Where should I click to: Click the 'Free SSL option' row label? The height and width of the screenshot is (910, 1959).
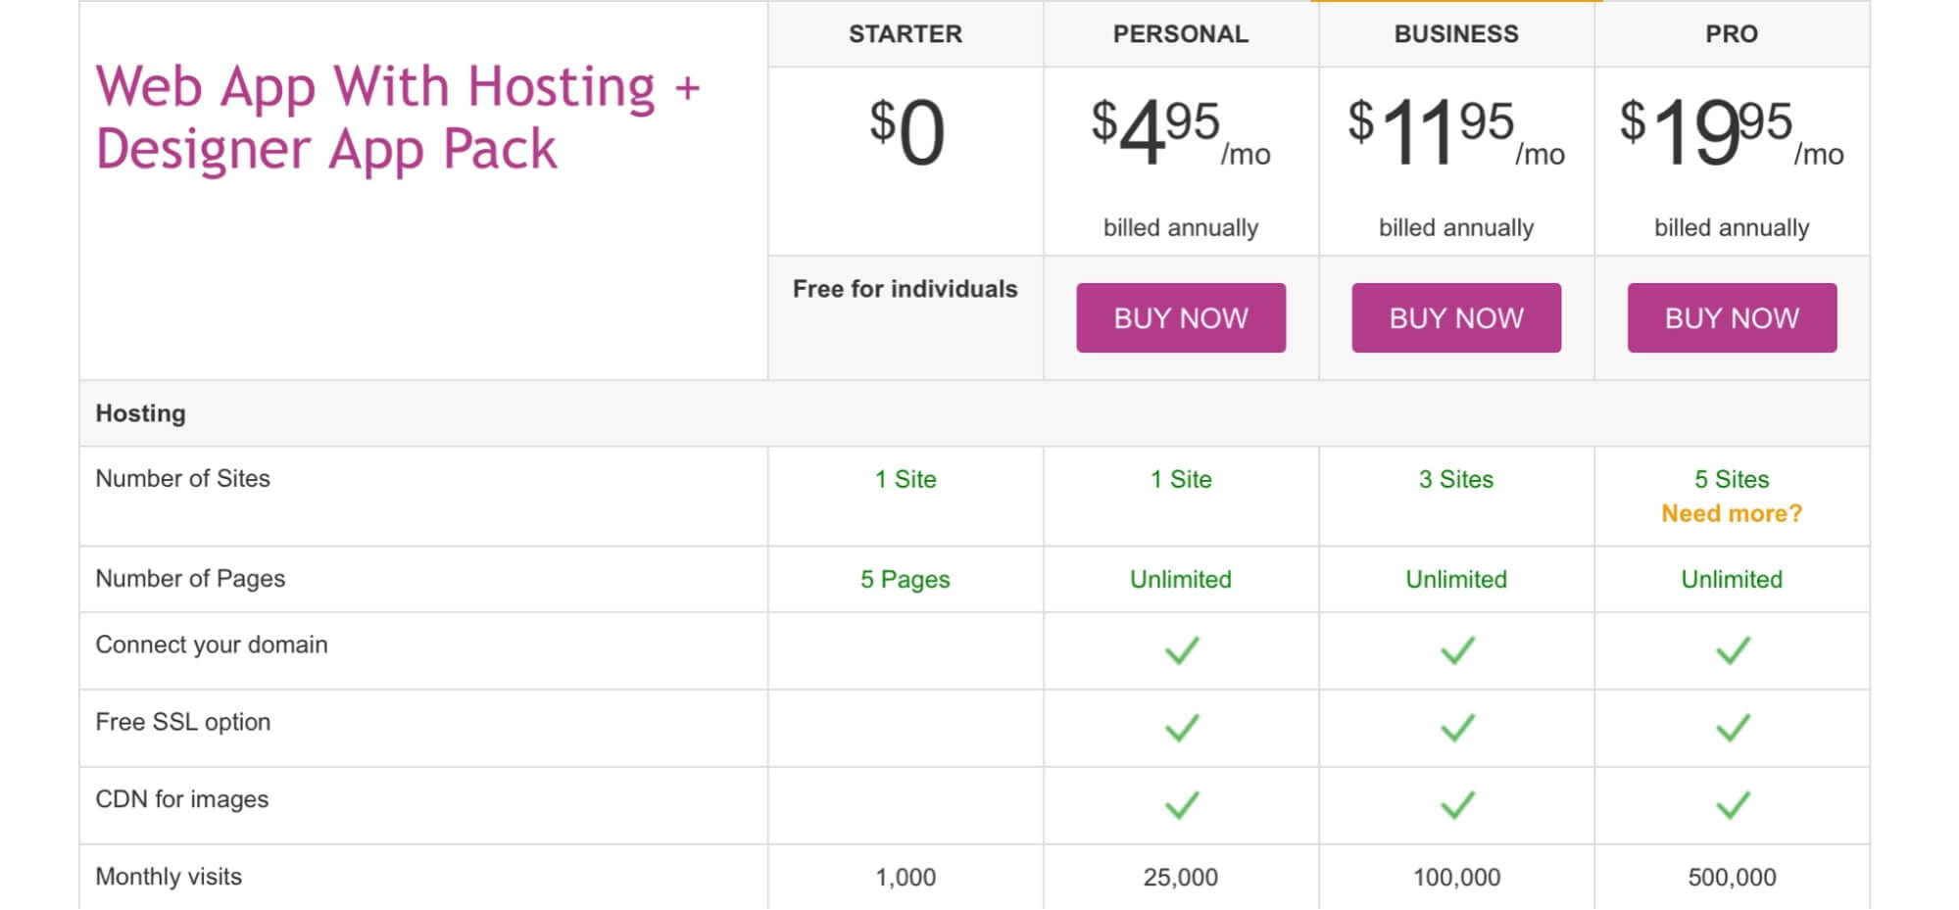(182, 722)
